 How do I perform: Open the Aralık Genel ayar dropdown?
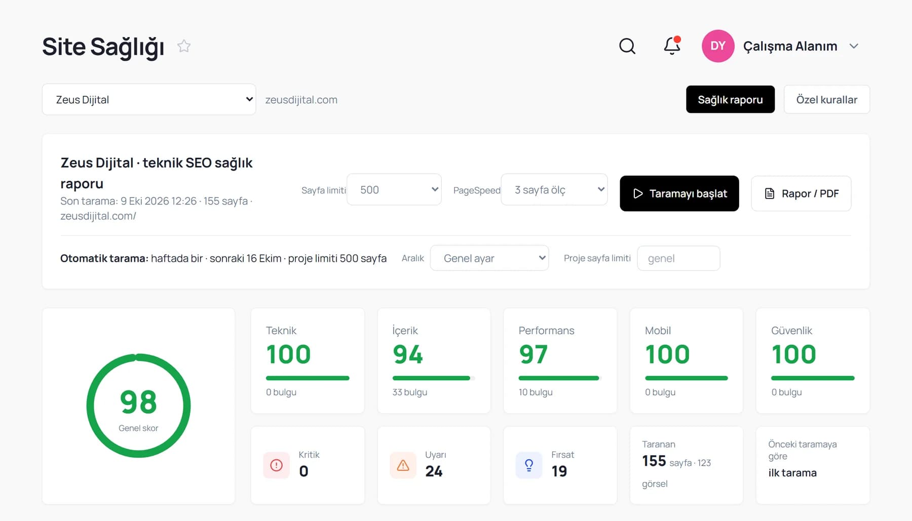coord(489,258)
